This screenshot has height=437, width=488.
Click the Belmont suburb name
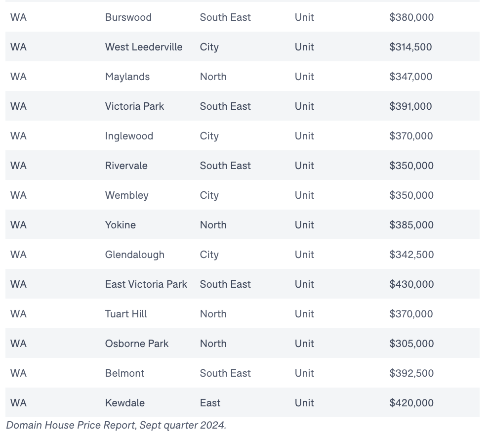pyautogui.click(x=125, y=373)
